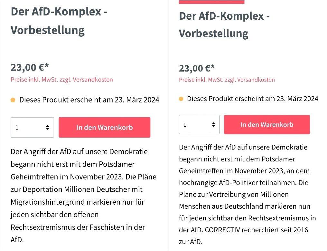Open the left 'Preise inkl. MwSt. zzgl. Versandkosten' link
327x251 pixels.
click(x=62, y=80)
